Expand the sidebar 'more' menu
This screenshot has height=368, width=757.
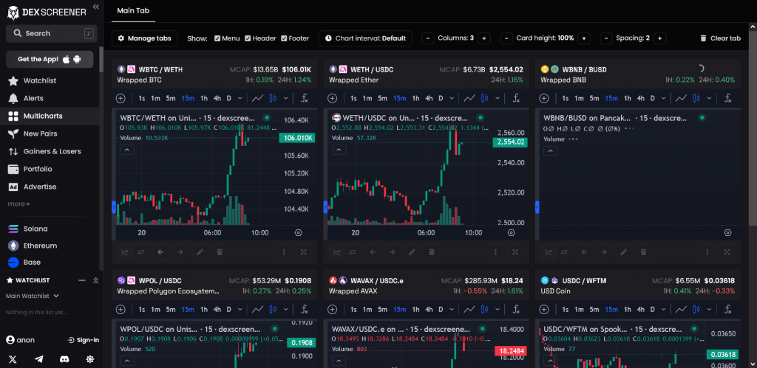click(x=18, y=204)
